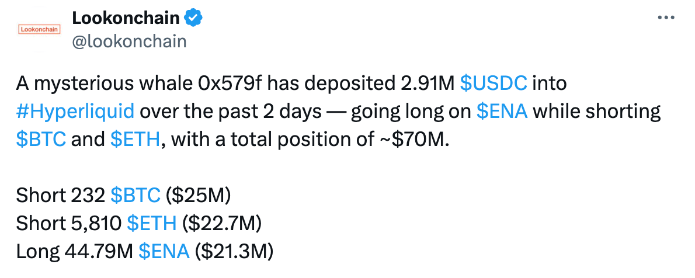Open $ENA cashtag in Long 44.79M line
The width and height of the screenshot is (695, 278).
164,251
